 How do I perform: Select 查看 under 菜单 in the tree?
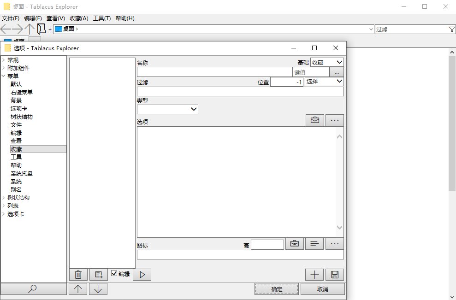[16, 141]
